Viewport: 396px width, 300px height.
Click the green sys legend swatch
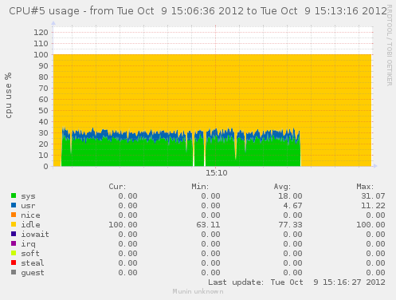tap(14, 195)
